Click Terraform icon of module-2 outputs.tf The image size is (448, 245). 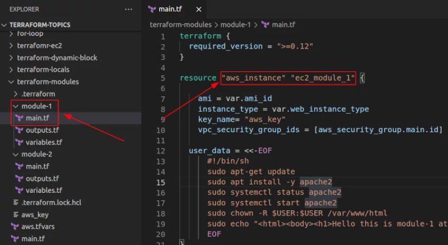coord(19,179)
